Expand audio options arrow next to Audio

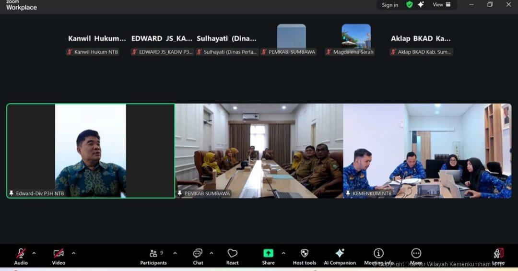coord(34,253)
